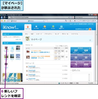Open the Quick Tabs dropdown arrow
This screenshot has height=99, width=98.
(10, 21)
